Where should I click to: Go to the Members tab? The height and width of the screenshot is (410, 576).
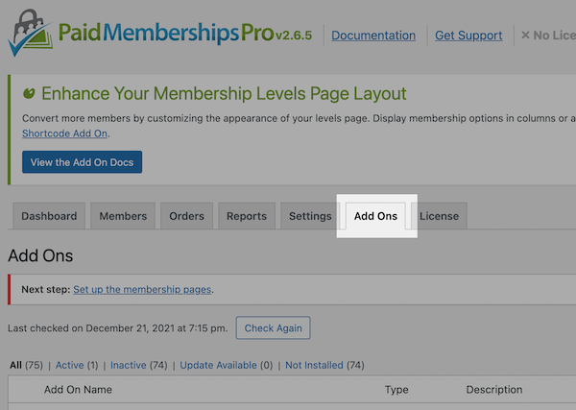[123, 216]
